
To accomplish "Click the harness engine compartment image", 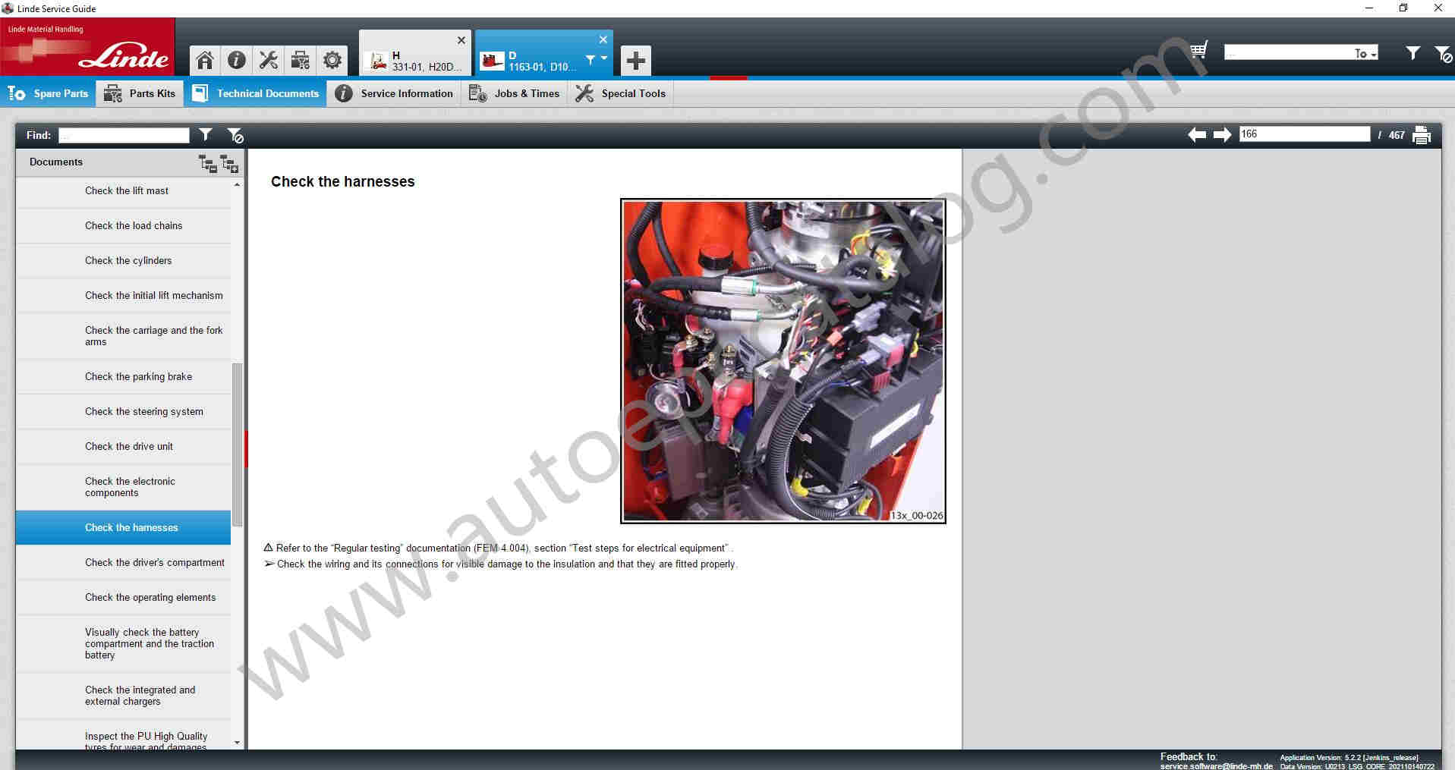I will coord(783,361).
